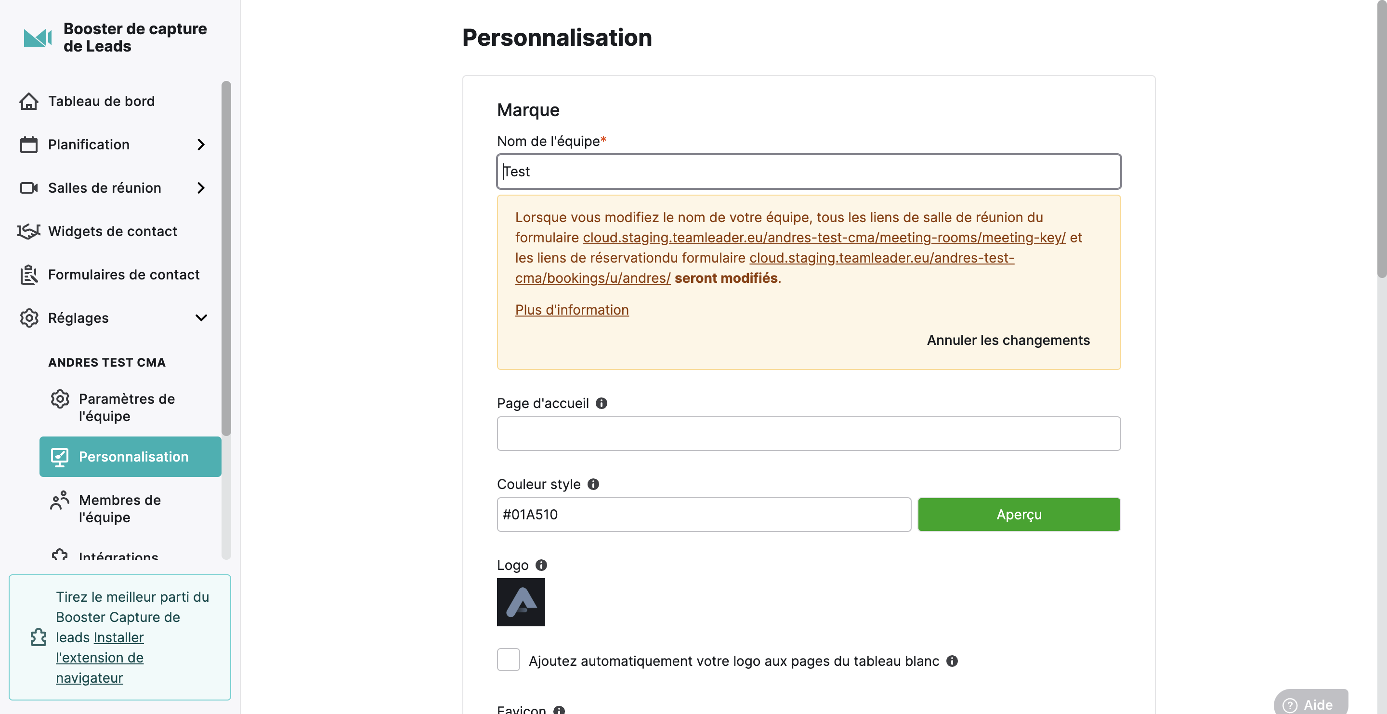Open the Plus d'information link

click(572, 310)
